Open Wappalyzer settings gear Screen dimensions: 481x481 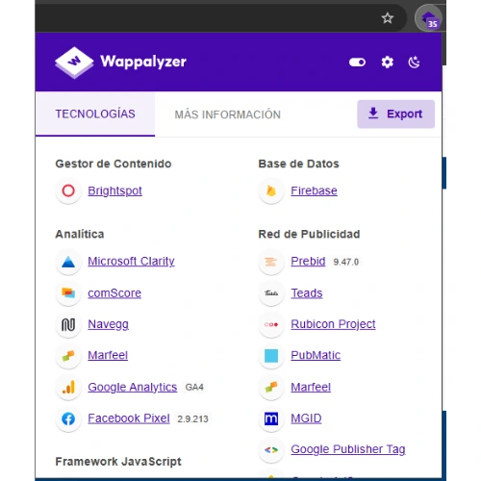(388, 62)
